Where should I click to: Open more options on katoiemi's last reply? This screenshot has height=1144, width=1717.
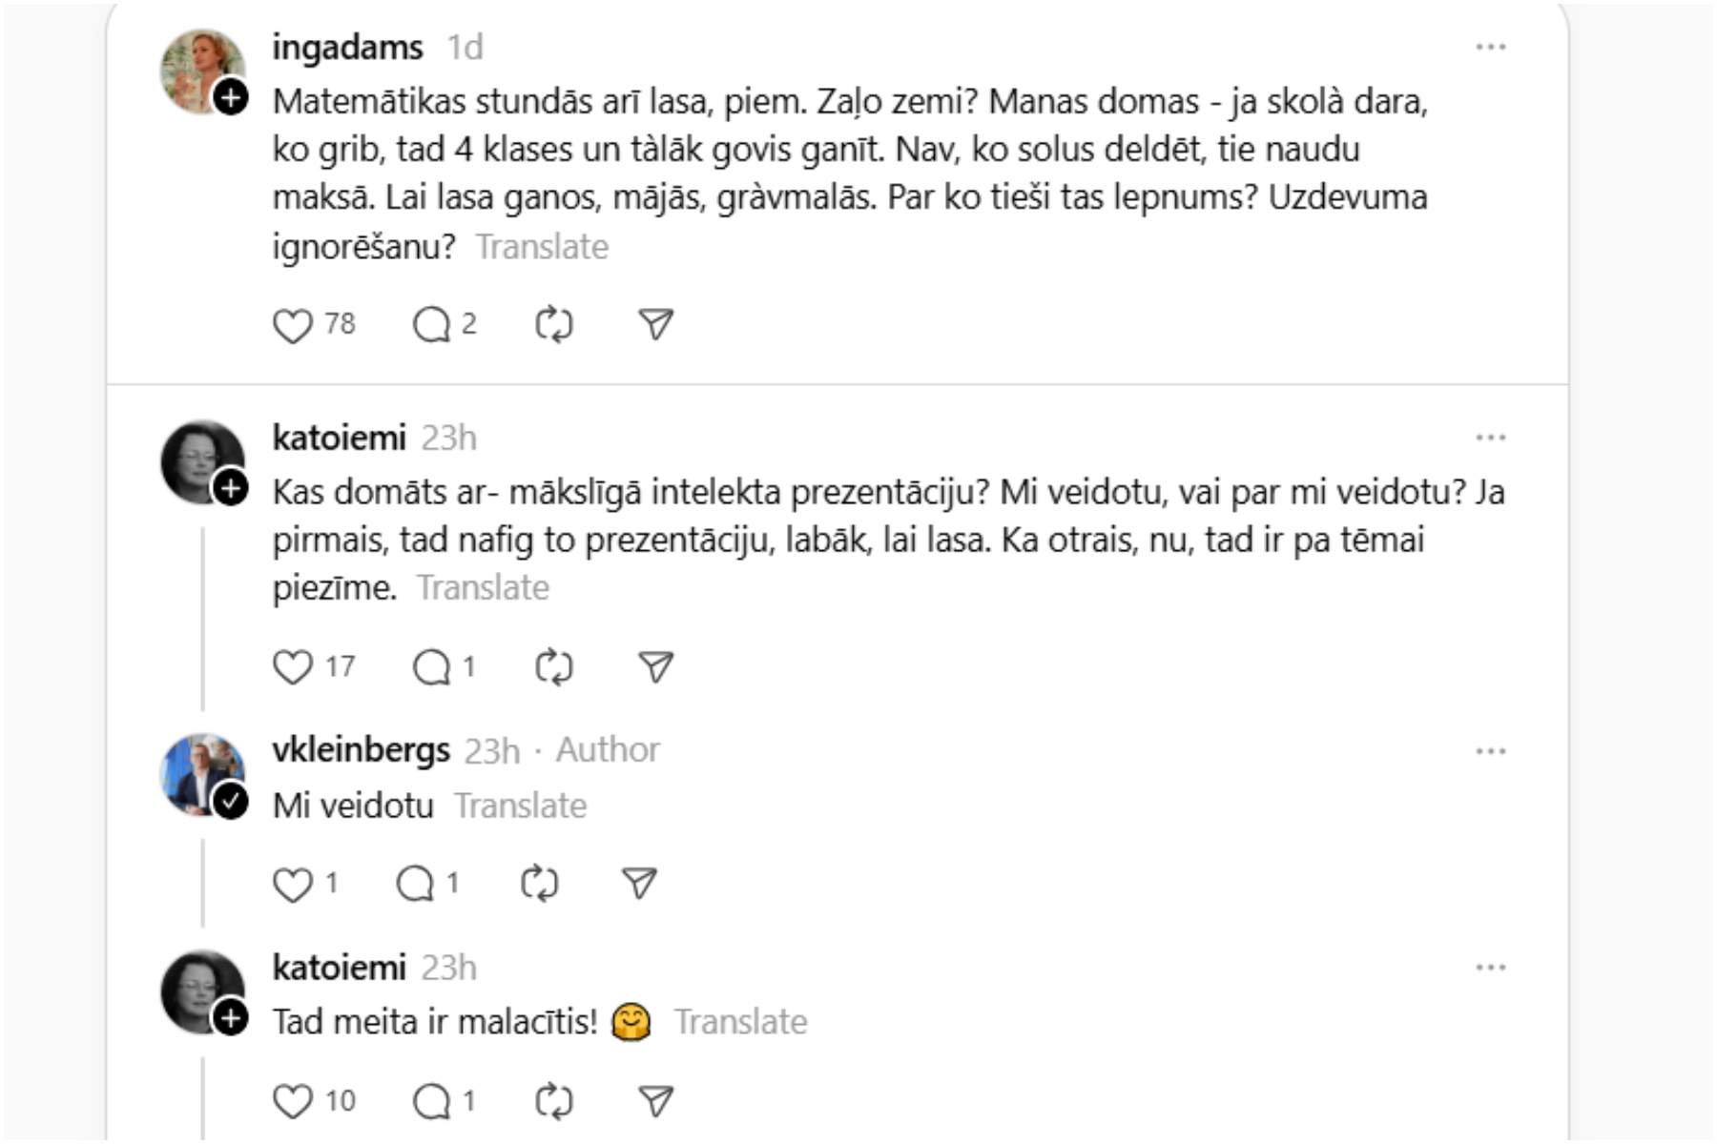point(1490,968)
